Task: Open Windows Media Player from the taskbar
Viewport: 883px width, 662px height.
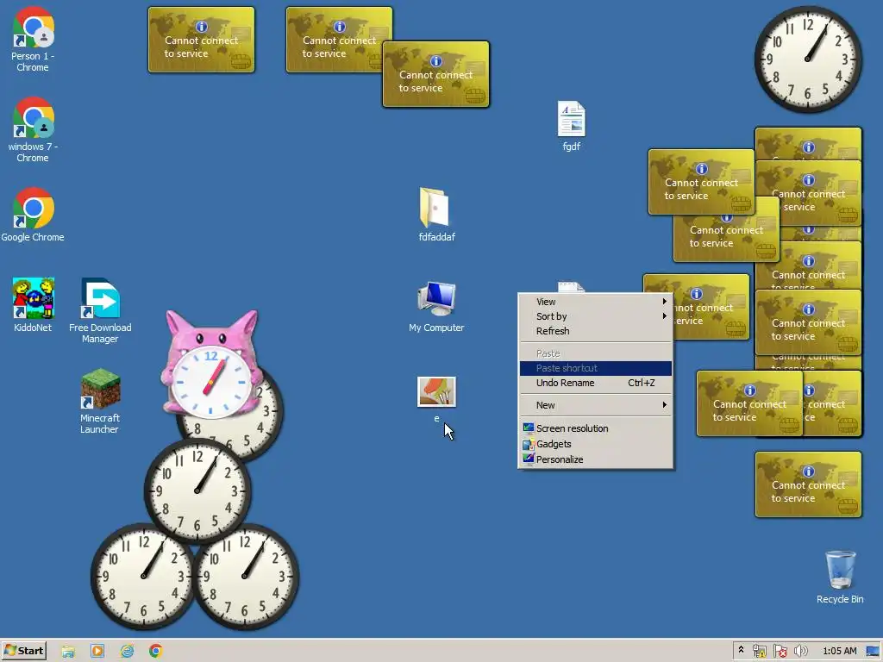Action: (97, 651)
